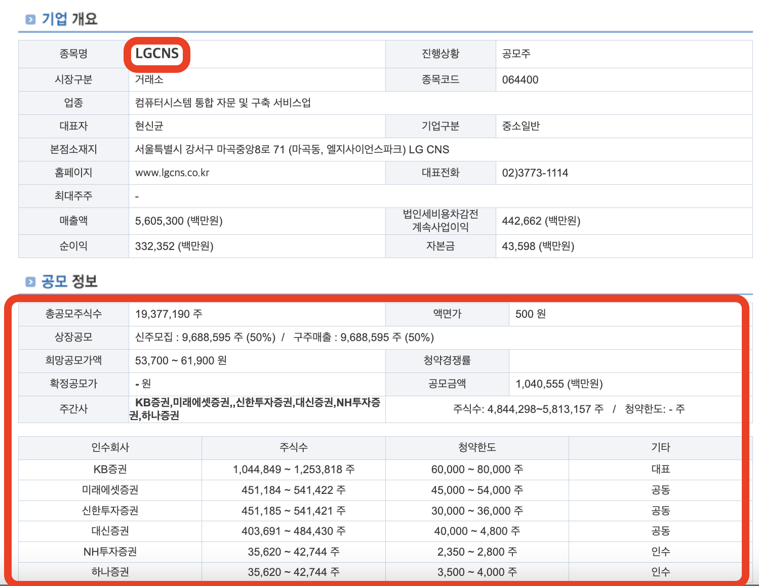Image resolution: width=759 pixels, height=586 pixels.
Task: Select 주식수: 4,844,298~5,813,157 주 text
Action: [528, 409]
